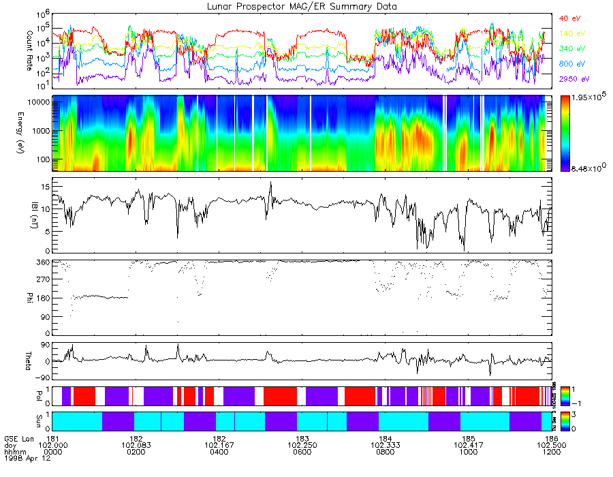Click inside the Count Rate line plot
613x477 pixels.
[x=302, y=51]
